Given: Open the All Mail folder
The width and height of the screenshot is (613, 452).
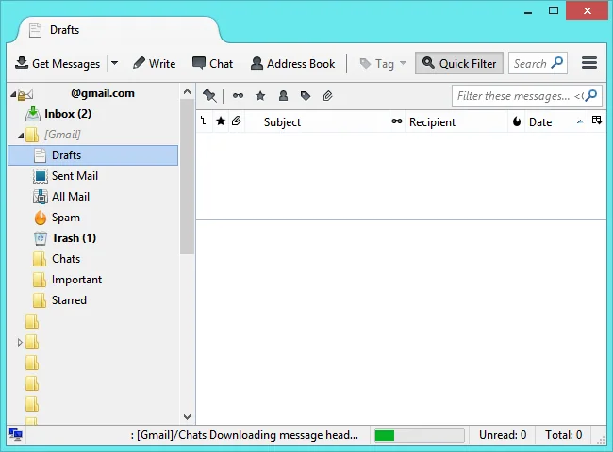Looking at the screenshot, I should point(93,197).
